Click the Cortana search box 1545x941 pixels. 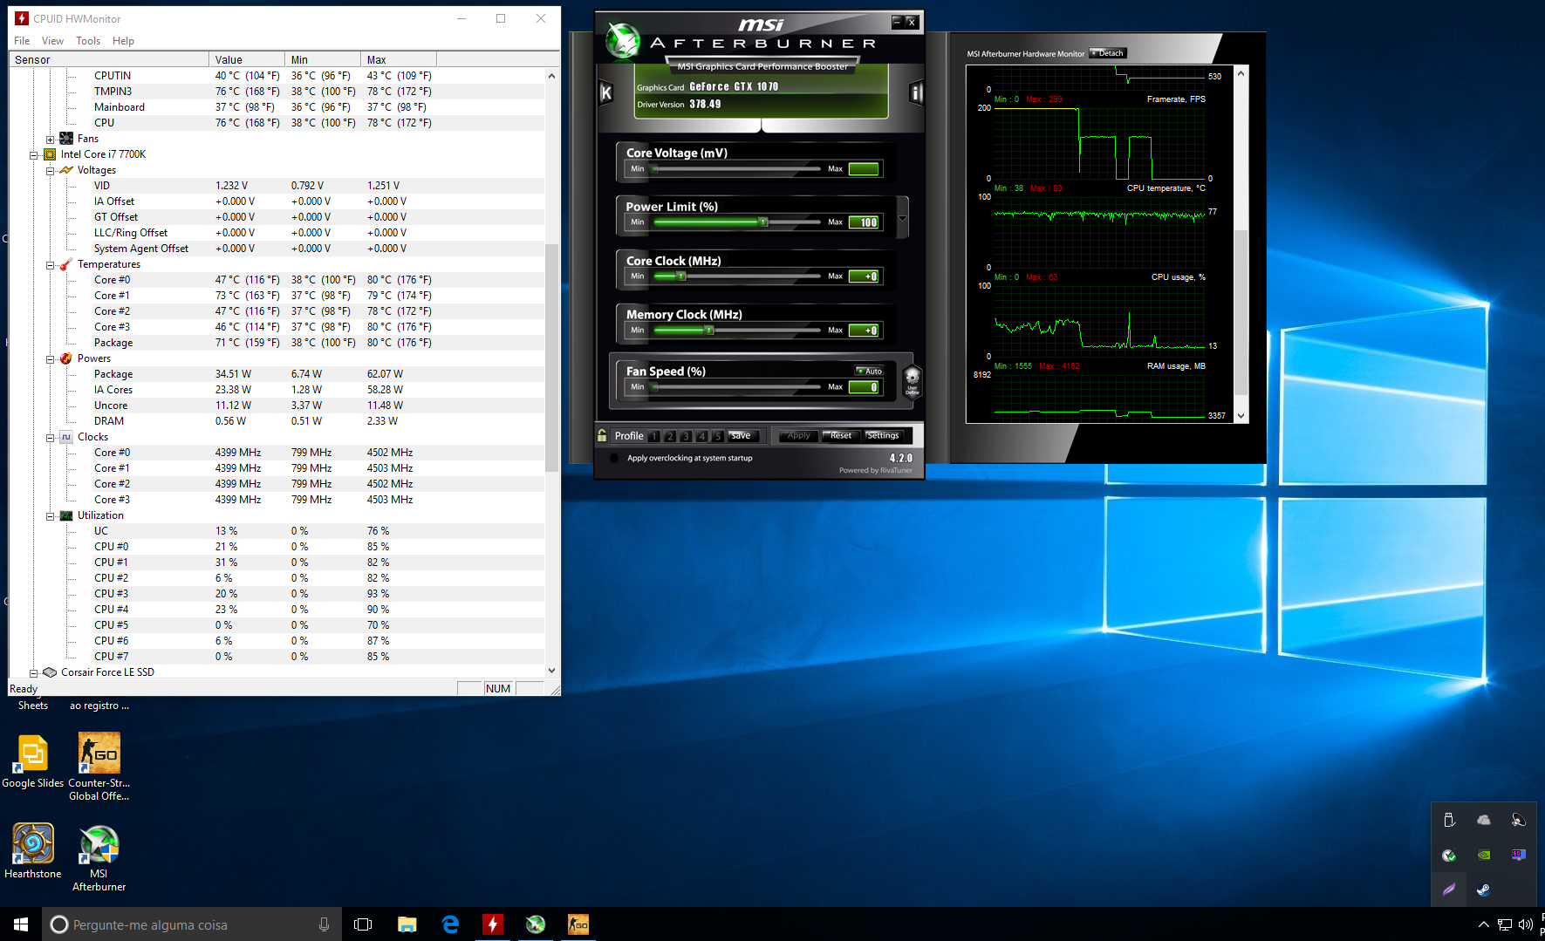pos(192,924)
